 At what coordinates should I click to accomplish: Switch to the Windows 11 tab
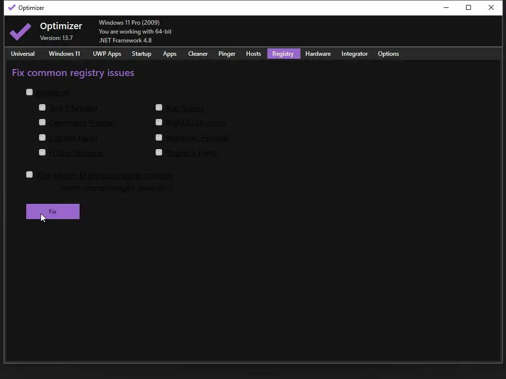(x=64, y=54)
